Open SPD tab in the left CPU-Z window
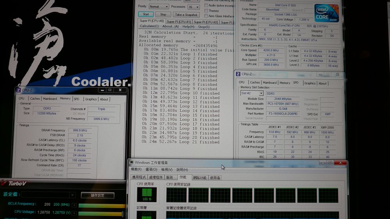This screenshot has width=390, height=219. [76, 99]
